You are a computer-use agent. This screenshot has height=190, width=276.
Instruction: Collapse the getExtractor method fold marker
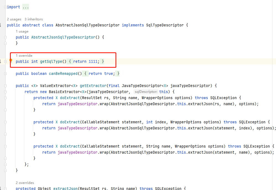6,86
